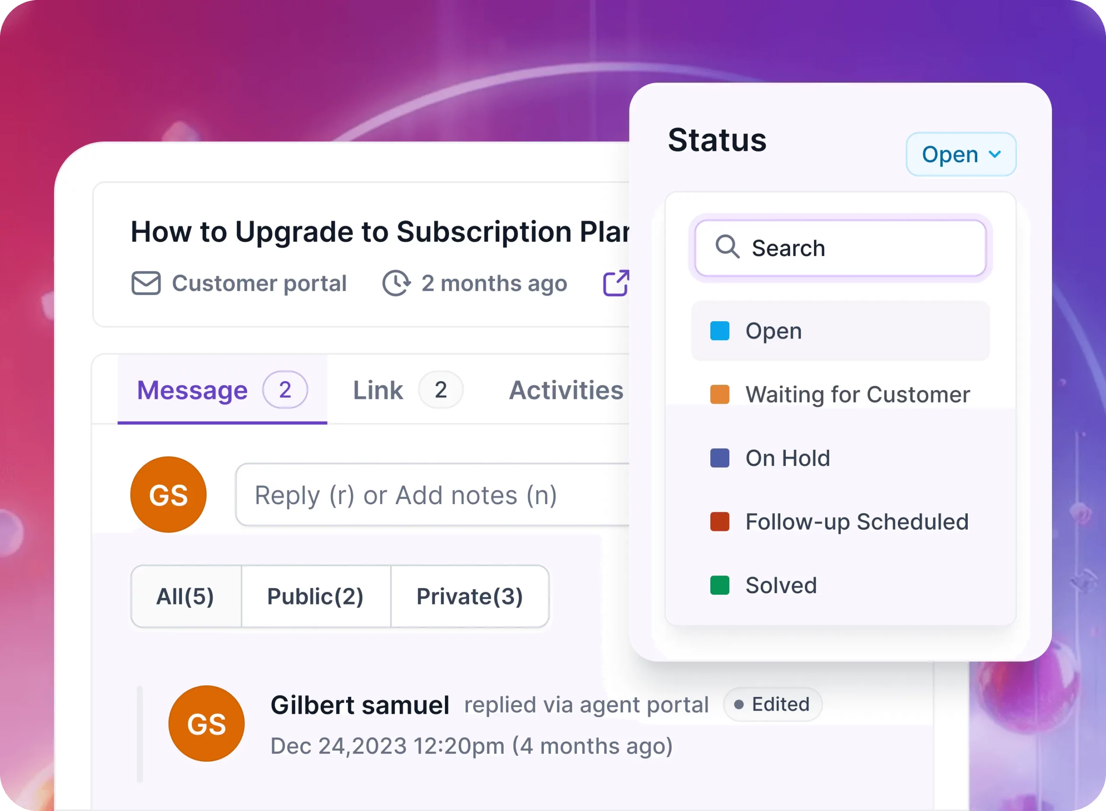Image resolution: width=1106 pixels, height=811 pixels.
Task: Filter messages with Public(2)
Action: (x=315, y=597)
